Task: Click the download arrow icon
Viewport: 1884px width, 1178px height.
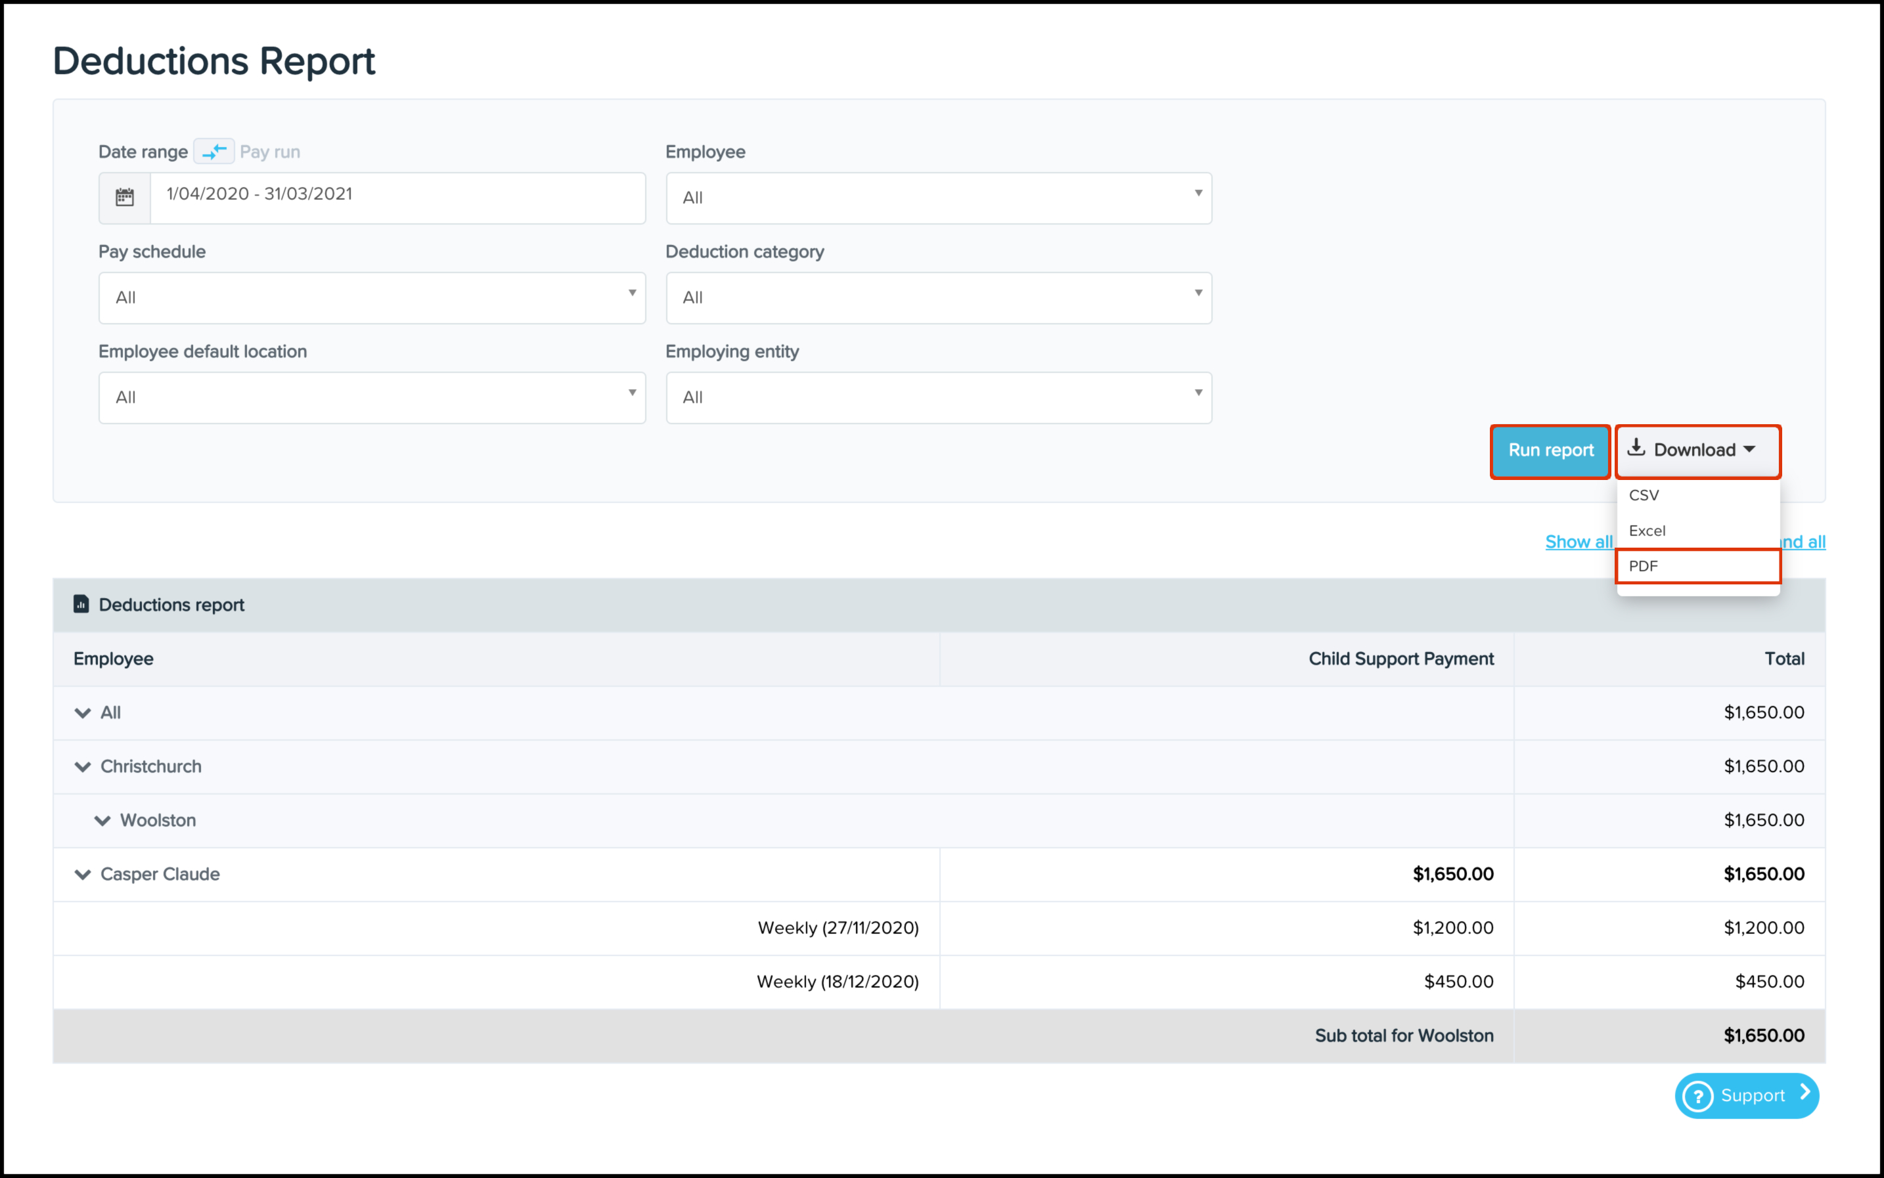Action: click(x=1636, y=448)
